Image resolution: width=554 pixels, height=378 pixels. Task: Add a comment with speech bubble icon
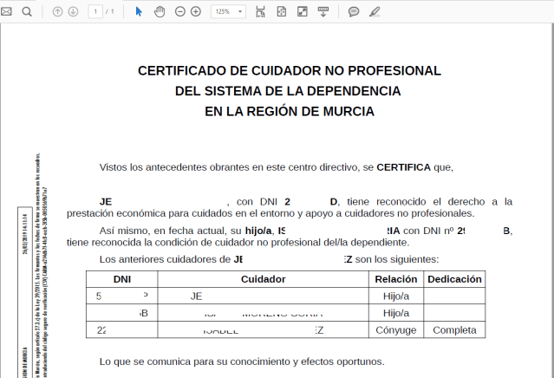pos(354,11)
